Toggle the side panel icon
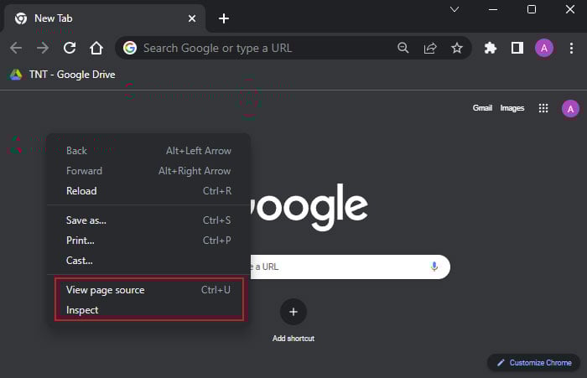This screenshot has width=587, height=378. coord(517,48)
